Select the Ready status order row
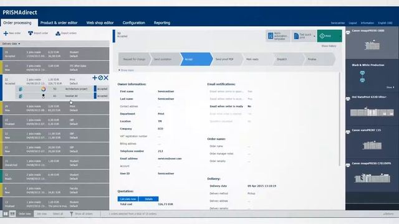399x224 pixels. click(55, 177)
